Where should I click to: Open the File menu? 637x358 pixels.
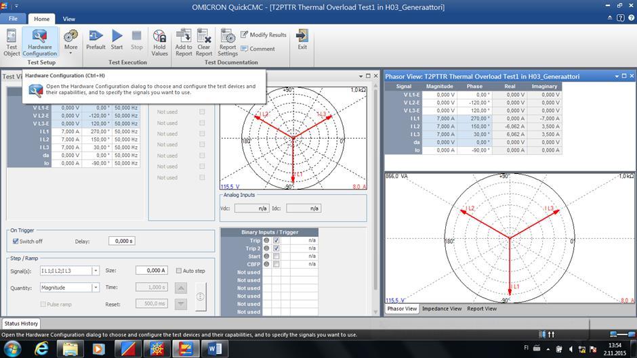[13, 19]
